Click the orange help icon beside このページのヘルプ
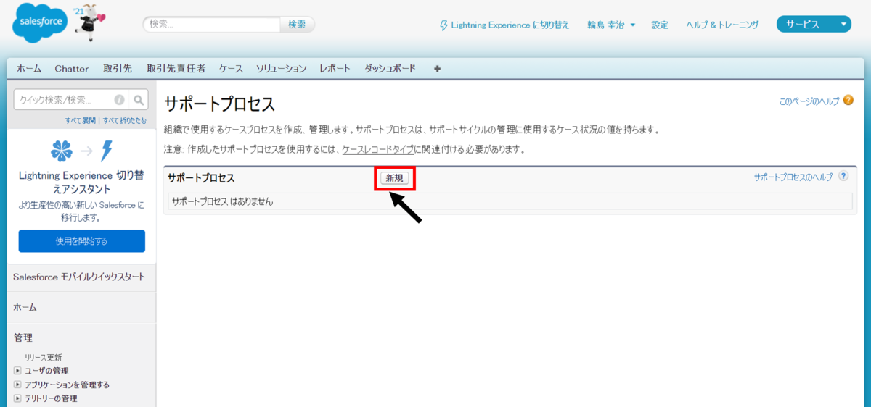Viewport: 871px width, 407px height. coord(848,102)
